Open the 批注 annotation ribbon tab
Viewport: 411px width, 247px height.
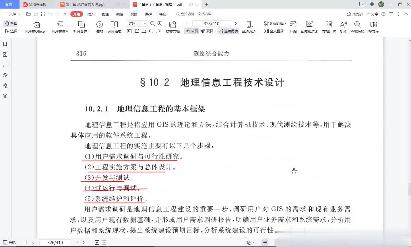tap(105, 14)
